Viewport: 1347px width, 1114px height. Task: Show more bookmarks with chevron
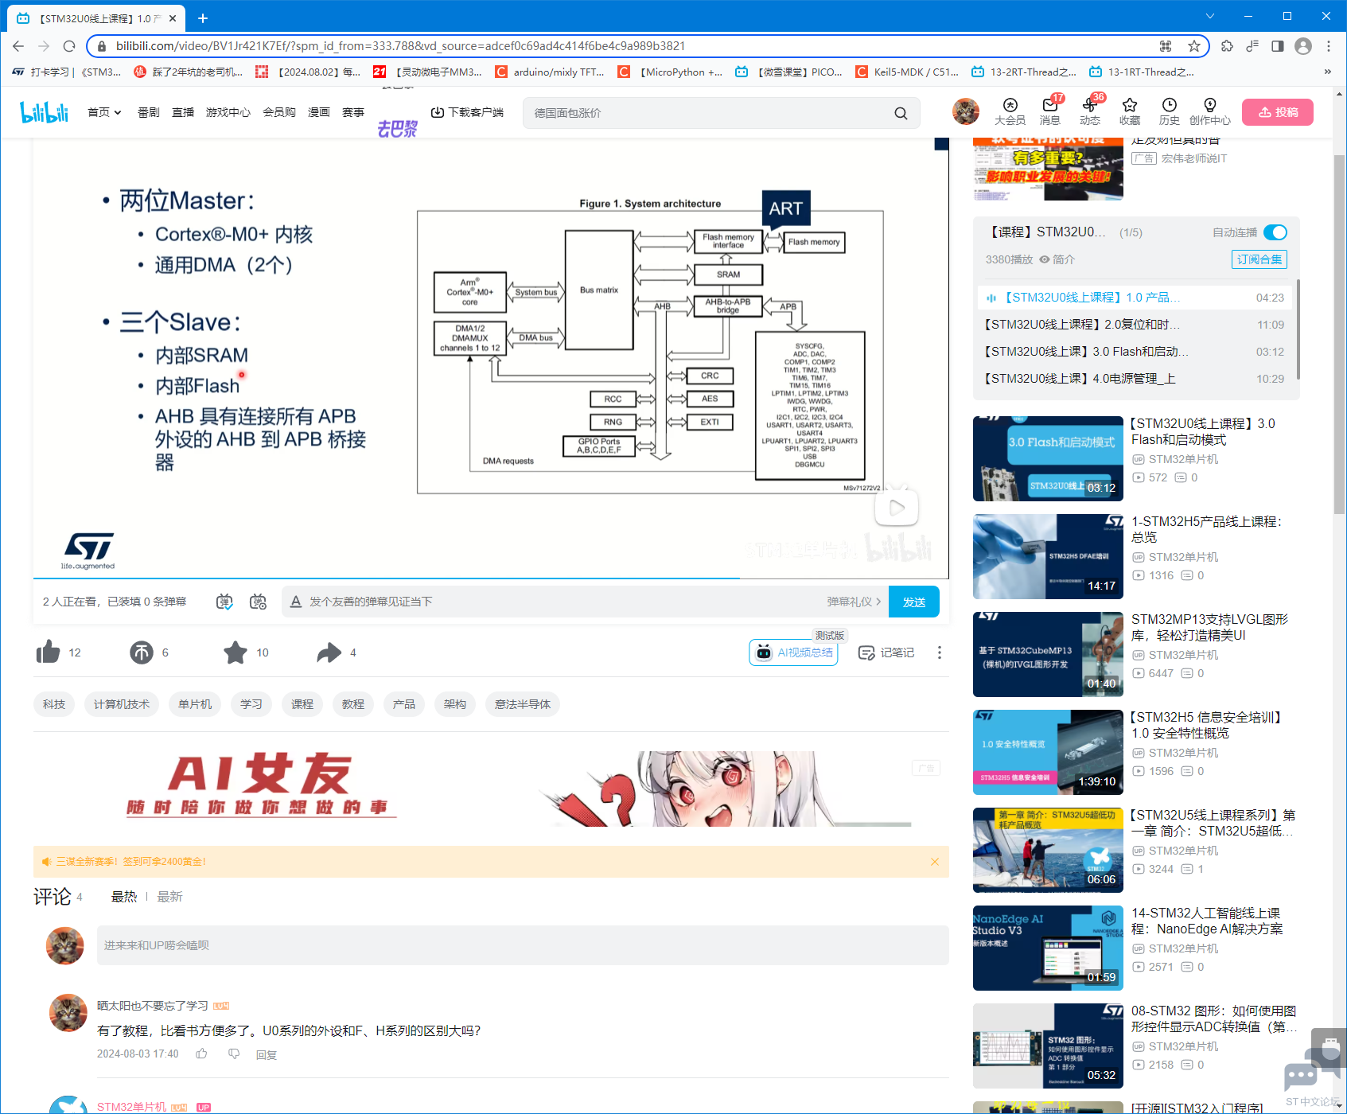pos(1327,72)
